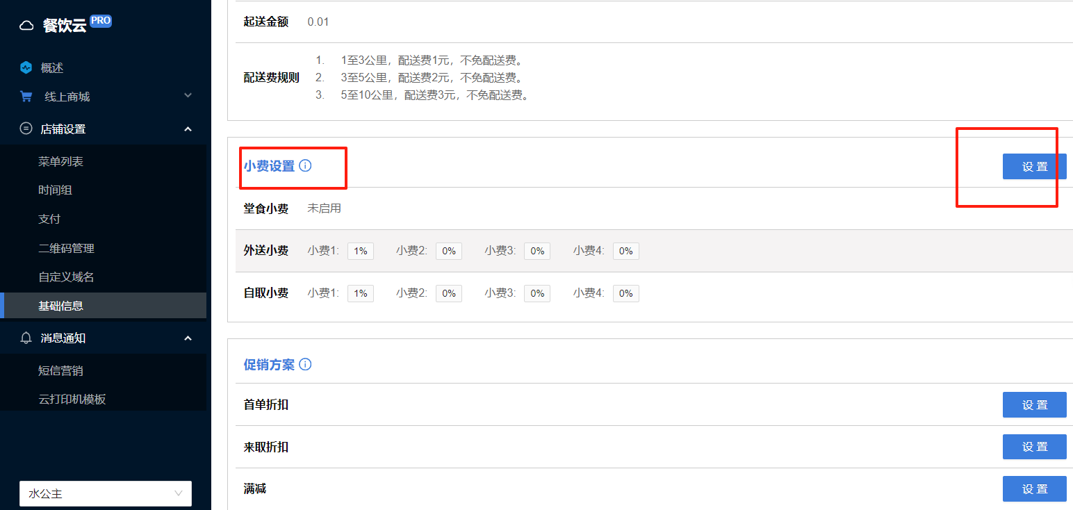
Task: Click the 满减 row label
Action: (x=255, y=489)
